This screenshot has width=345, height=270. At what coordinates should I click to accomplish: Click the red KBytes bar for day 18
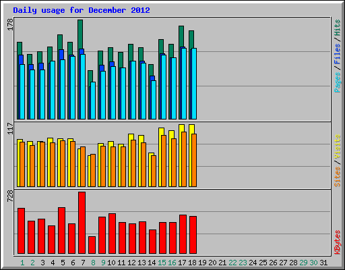click(193, 235)
